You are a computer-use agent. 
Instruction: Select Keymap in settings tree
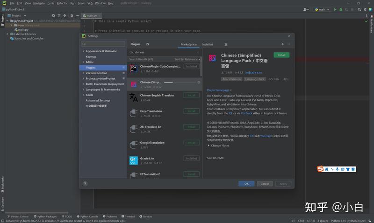pyautogui.click(x=91, y=56)
